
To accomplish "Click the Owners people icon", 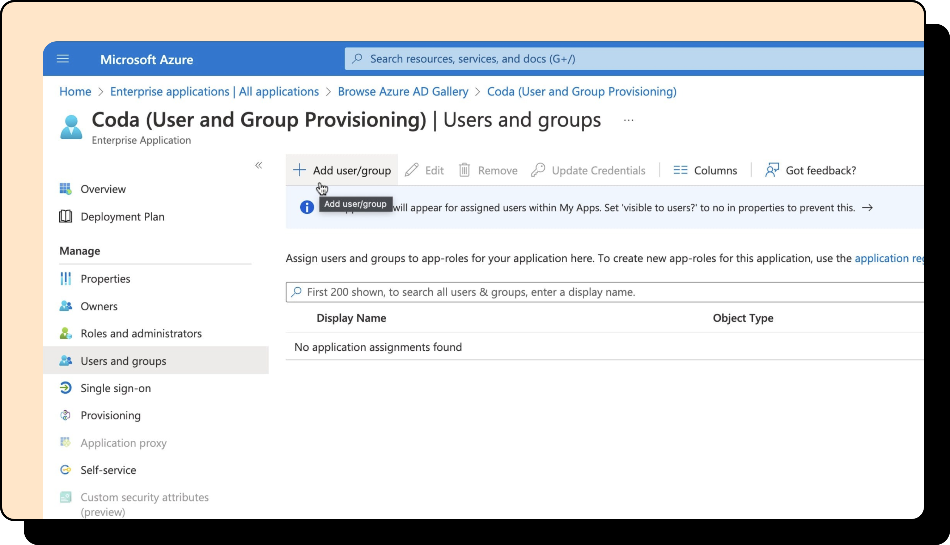I will (66, 306).
